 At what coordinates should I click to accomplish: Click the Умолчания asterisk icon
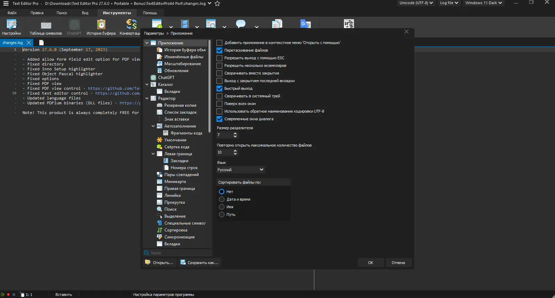point(160,140)
